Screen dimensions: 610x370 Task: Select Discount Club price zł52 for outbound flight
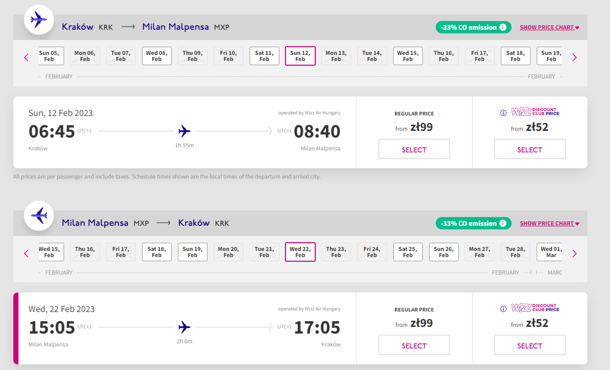[530, 149]
